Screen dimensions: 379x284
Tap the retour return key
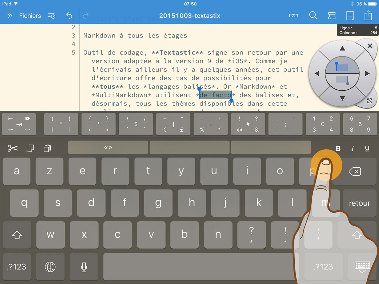tap(360, 203)
